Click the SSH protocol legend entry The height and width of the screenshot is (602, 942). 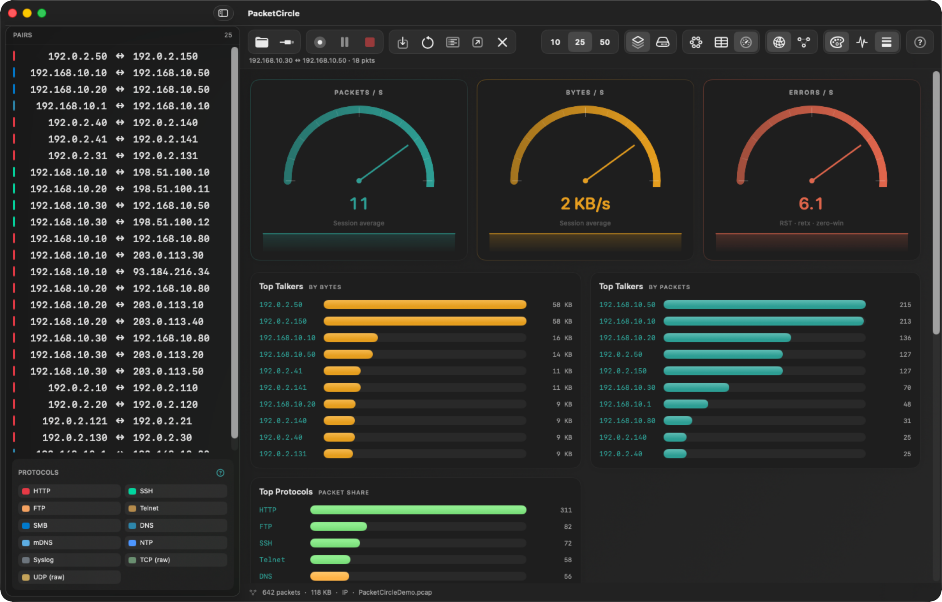(x=176, y=491)
